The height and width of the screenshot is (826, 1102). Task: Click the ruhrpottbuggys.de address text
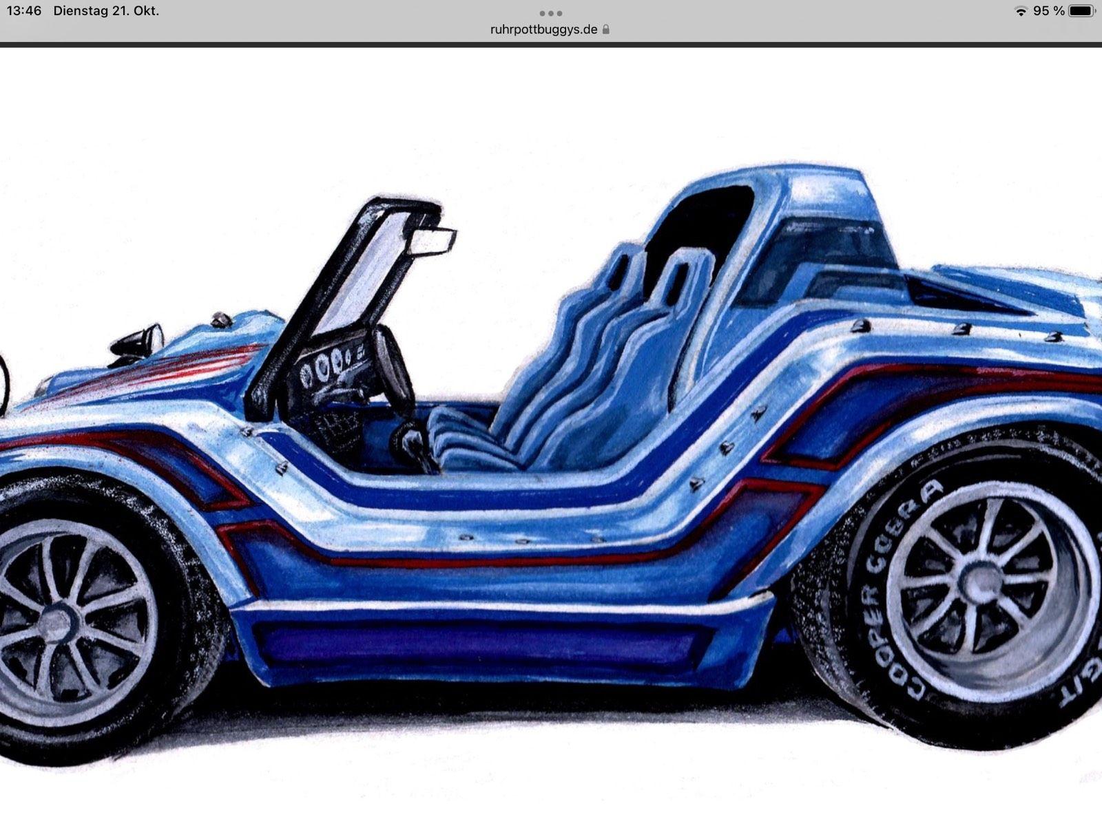[543, 30]
